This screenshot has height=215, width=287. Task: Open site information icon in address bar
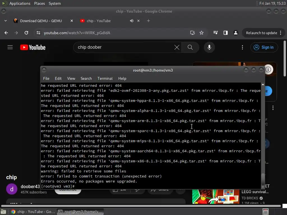click(38, 33)
